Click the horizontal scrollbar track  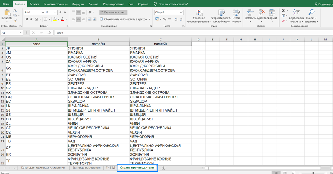265,168
